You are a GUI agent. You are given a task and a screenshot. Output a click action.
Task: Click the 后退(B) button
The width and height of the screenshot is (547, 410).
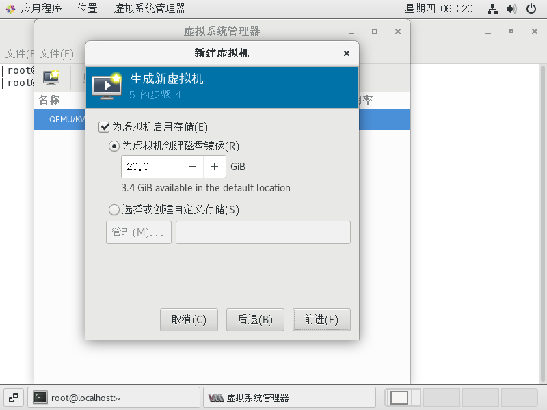255,320
